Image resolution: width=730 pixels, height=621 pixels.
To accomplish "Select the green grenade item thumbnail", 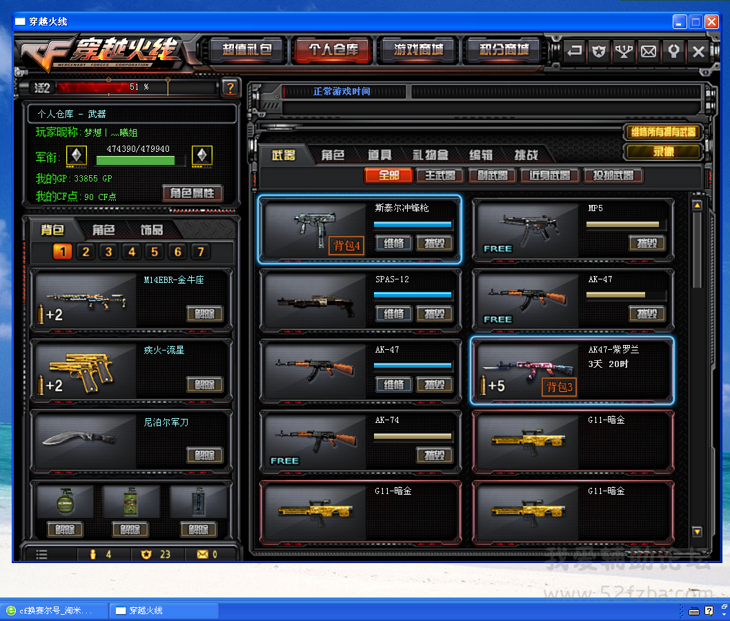I will pyautogui.click(x=65, y=502).
